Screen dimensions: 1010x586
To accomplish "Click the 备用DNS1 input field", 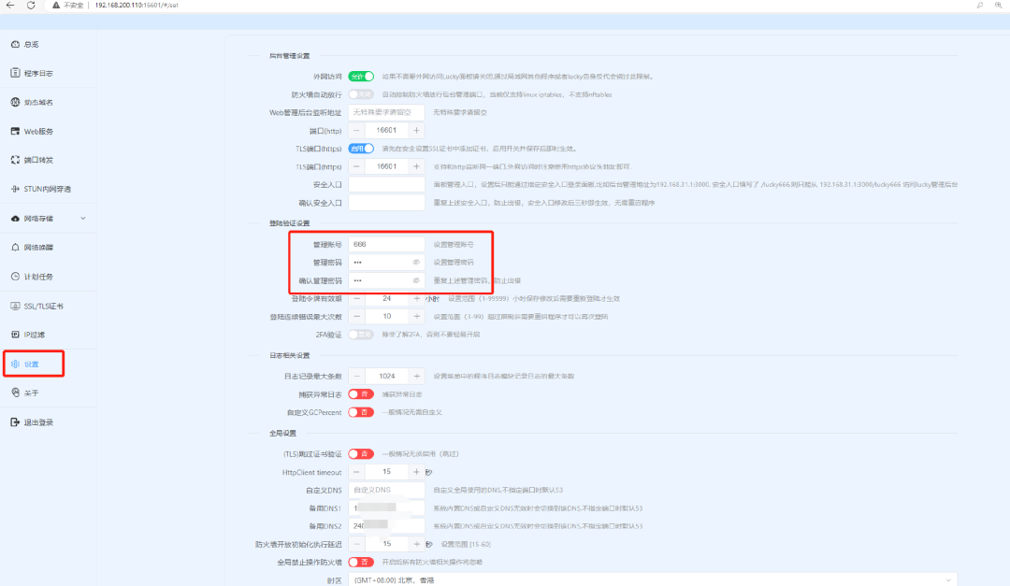I will pos(386,508).
